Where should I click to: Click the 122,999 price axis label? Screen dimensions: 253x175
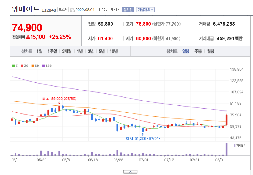click(237, 81)
